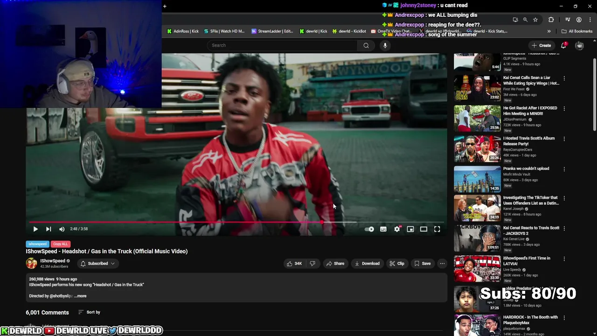This screenshot has width=597, height=336.
Task: Share the video
Action: click(x=335, y=264)
